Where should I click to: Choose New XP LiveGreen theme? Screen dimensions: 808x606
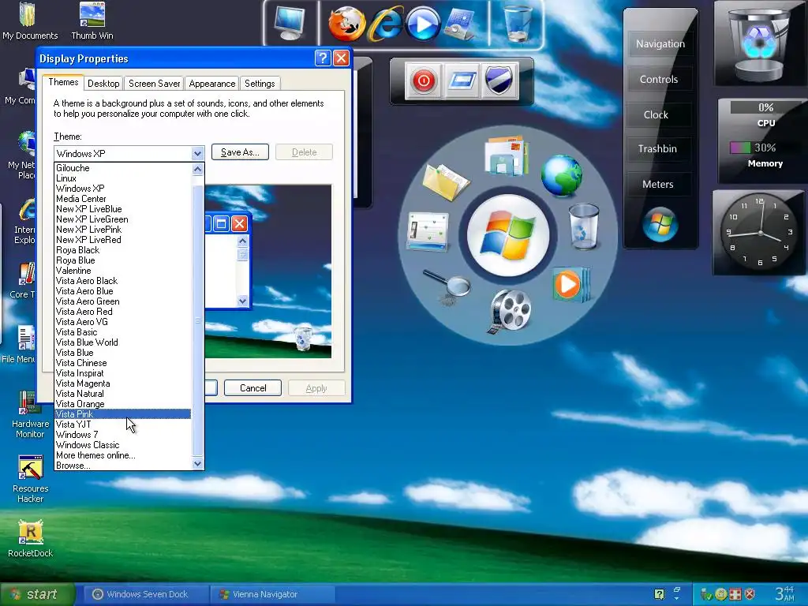[122, 219]
